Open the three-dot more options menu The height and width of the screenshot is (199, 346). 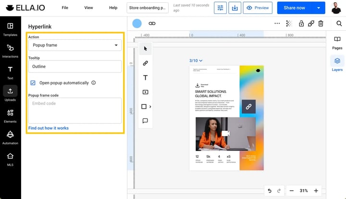pos(277,23)
